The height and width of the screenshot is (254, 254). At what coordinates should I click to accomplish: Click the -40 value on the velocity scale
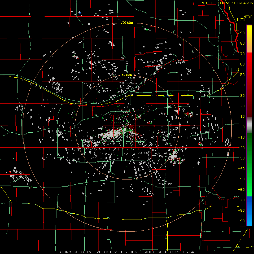click(x=241, y=169)
